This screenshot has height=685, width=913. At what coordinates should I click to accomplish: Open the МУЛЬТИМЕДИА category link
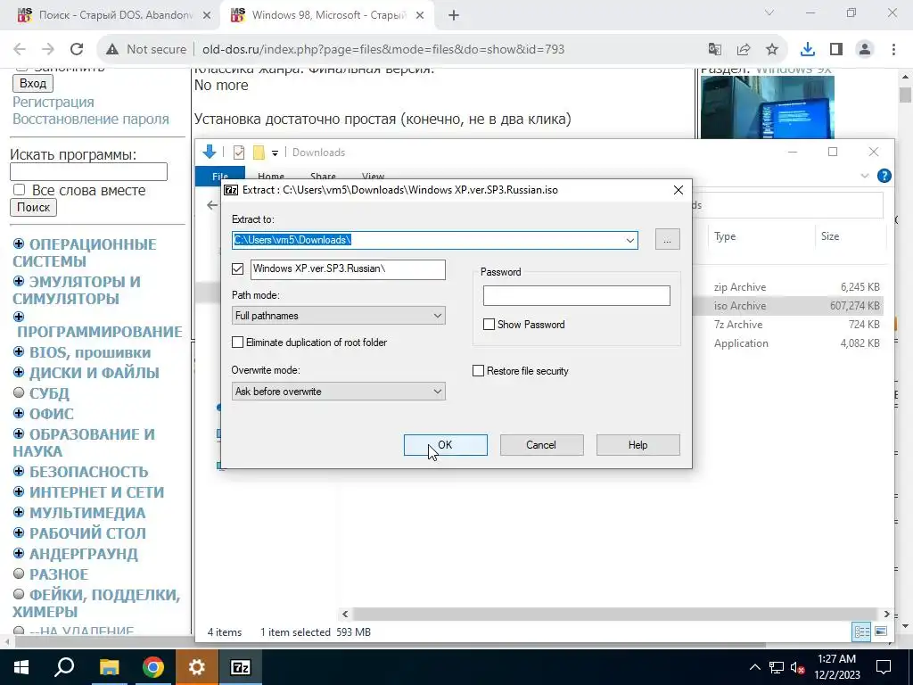point(87,513)
